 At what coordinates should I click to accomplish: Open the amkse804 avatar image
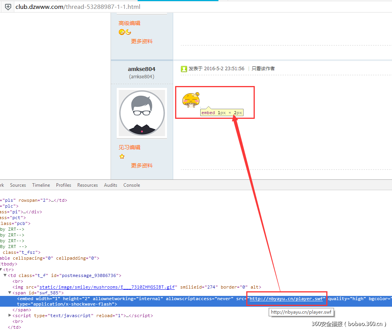142,113
